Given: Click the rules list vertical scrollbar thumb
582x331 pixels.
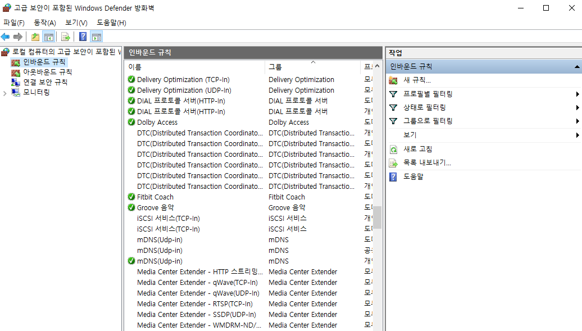Looking at the screenshot, I should [378, 217].
